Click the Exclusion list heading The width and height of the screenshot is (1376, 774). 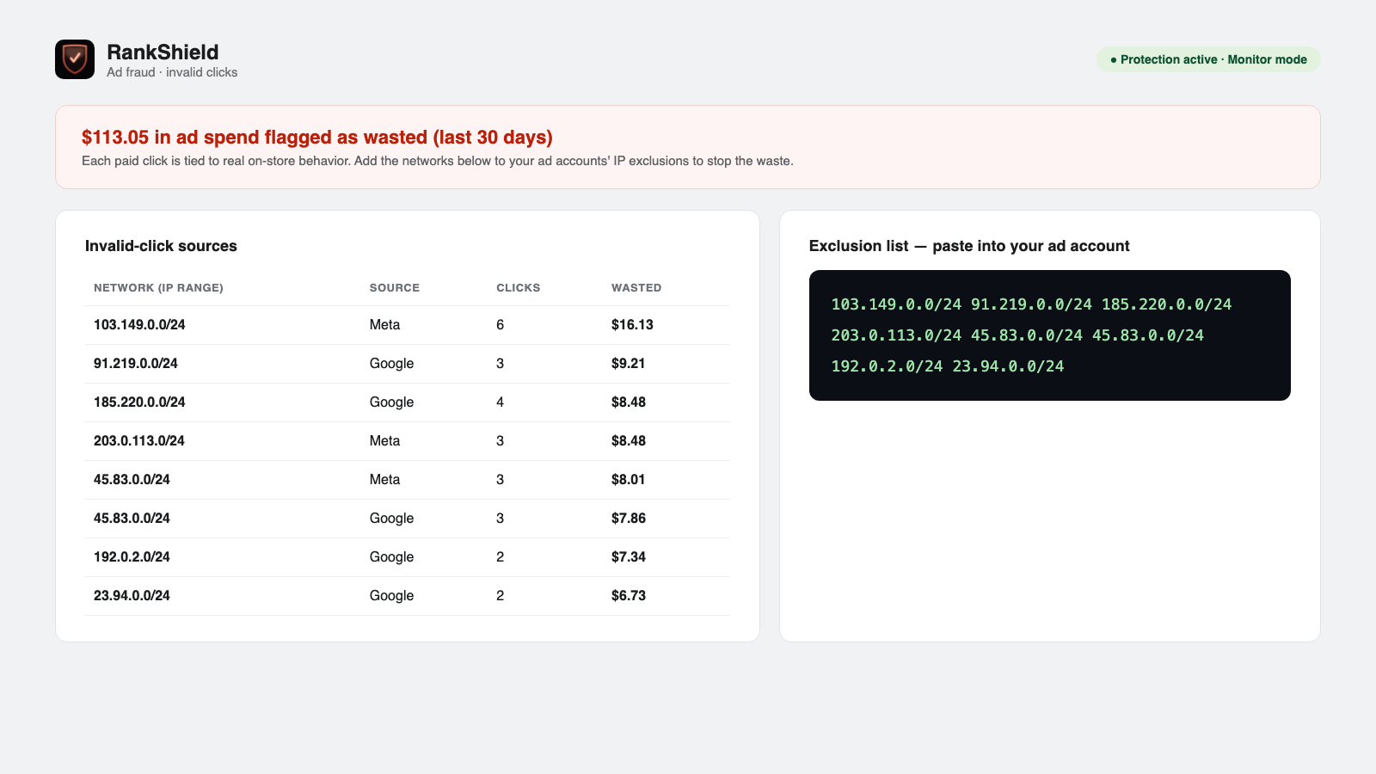(969, 246)
